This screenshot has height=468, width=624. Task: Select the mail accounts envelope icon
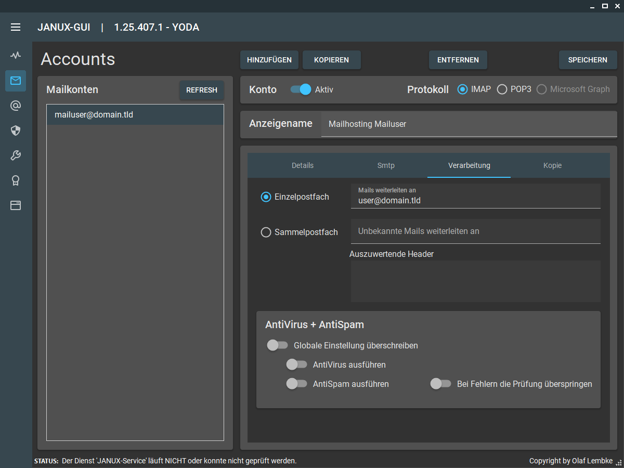point(16,81)
